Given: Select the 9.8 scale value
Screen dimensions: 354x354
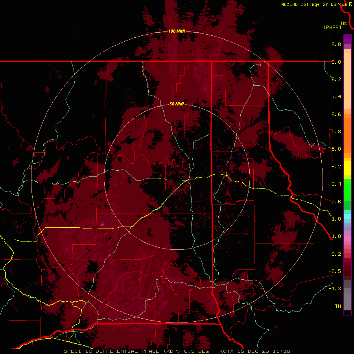Looking at the screenshot, I should pyautogui.click(x=336, y=44).
